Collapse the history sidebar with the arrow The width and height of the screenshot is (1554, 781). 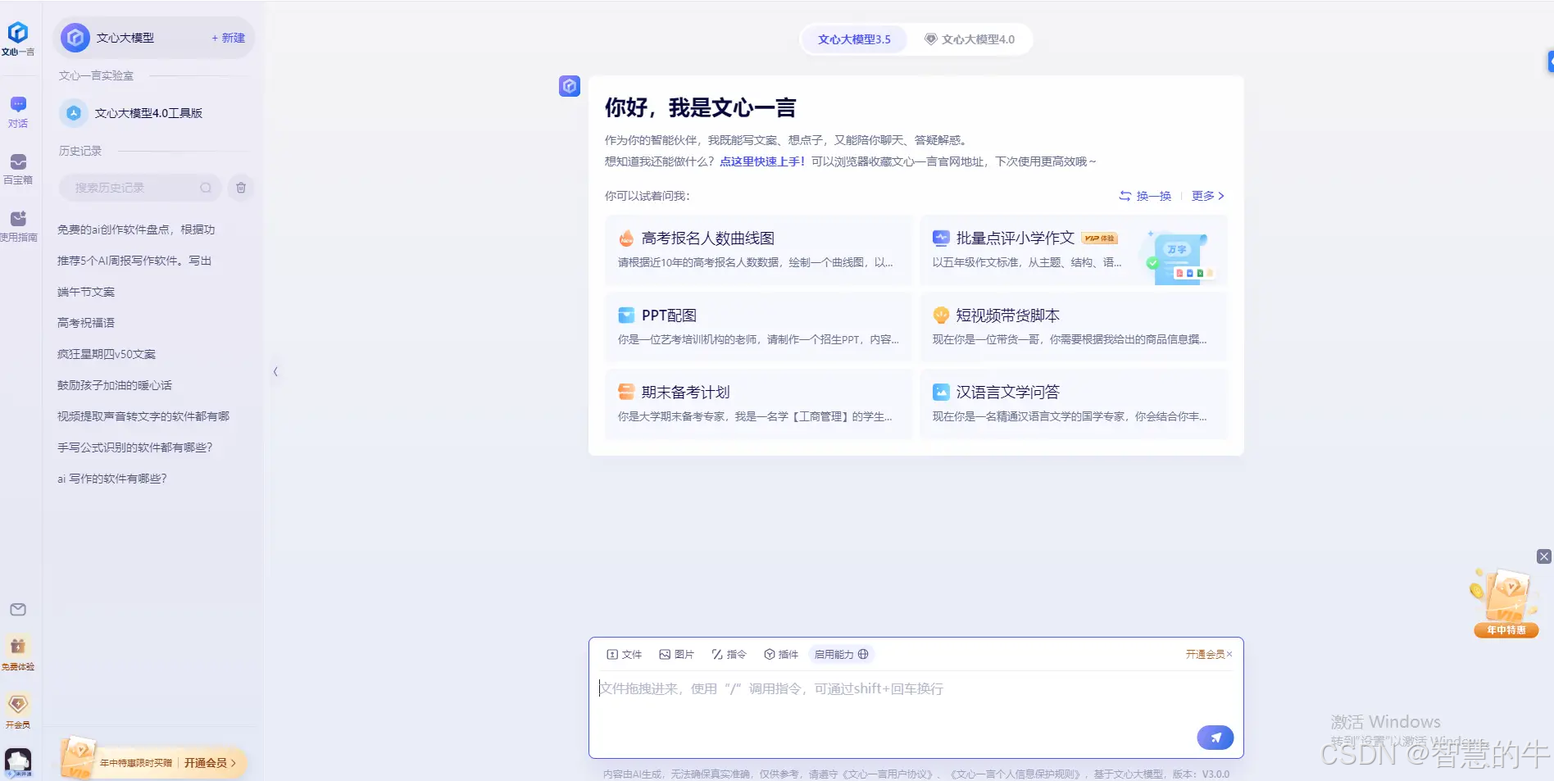275,371
